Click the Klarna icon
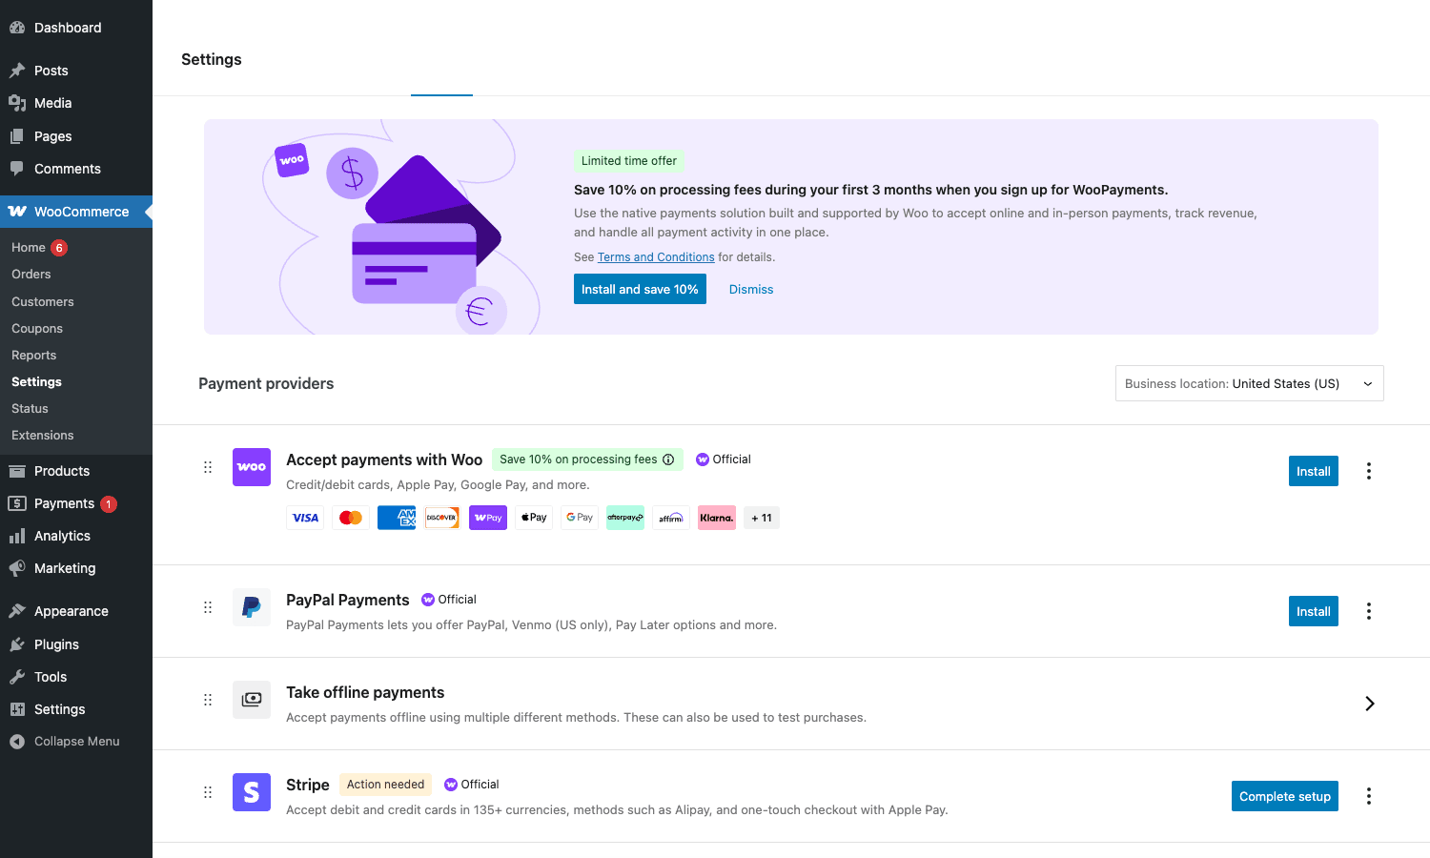Viewport: 1430px width, 858px height. (717, 518)
